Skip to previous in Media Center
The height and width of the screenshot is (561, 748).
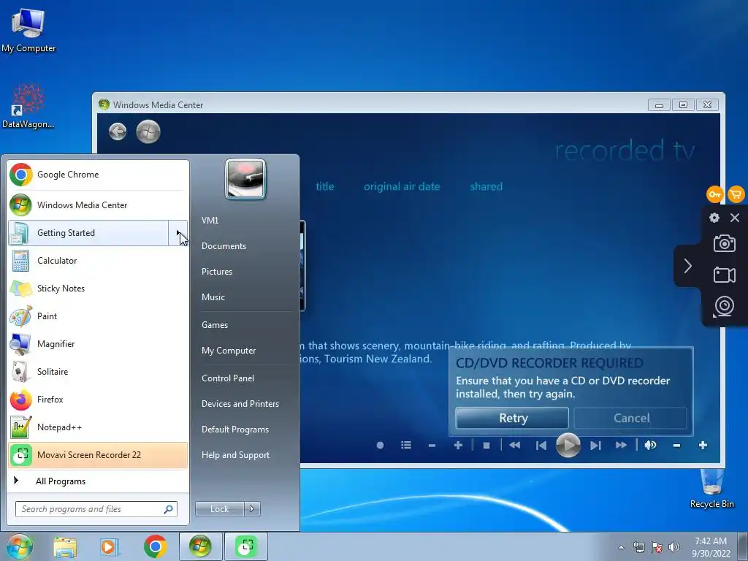click(541, 446)
